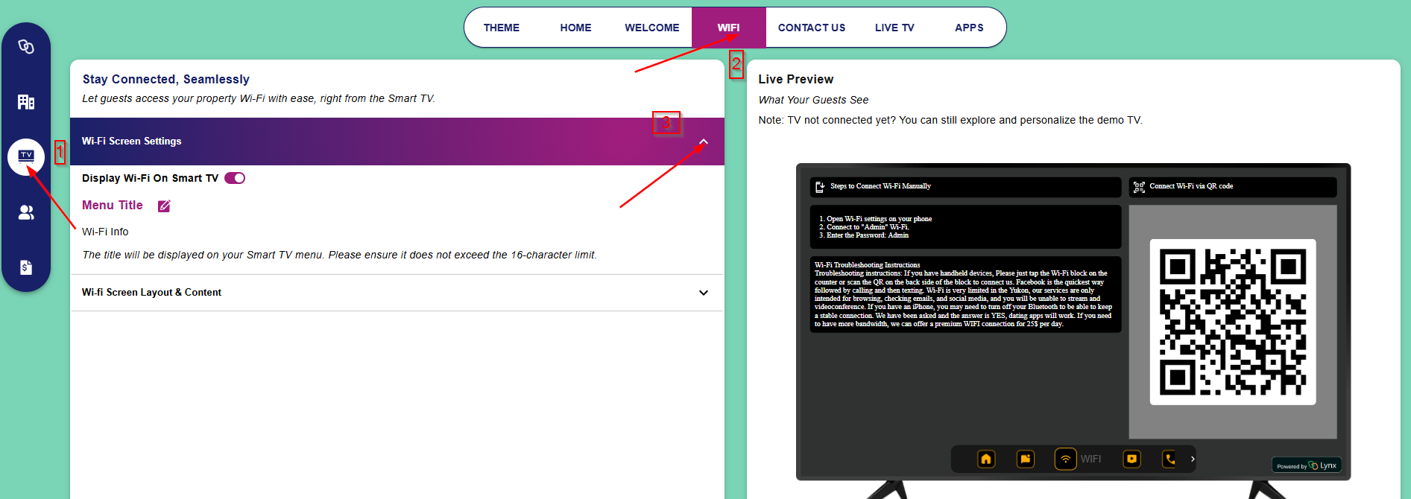Screen dimensions: 1411x499
Task: Click the next arrow in TV preview menu
Action: click(1193, 459)
